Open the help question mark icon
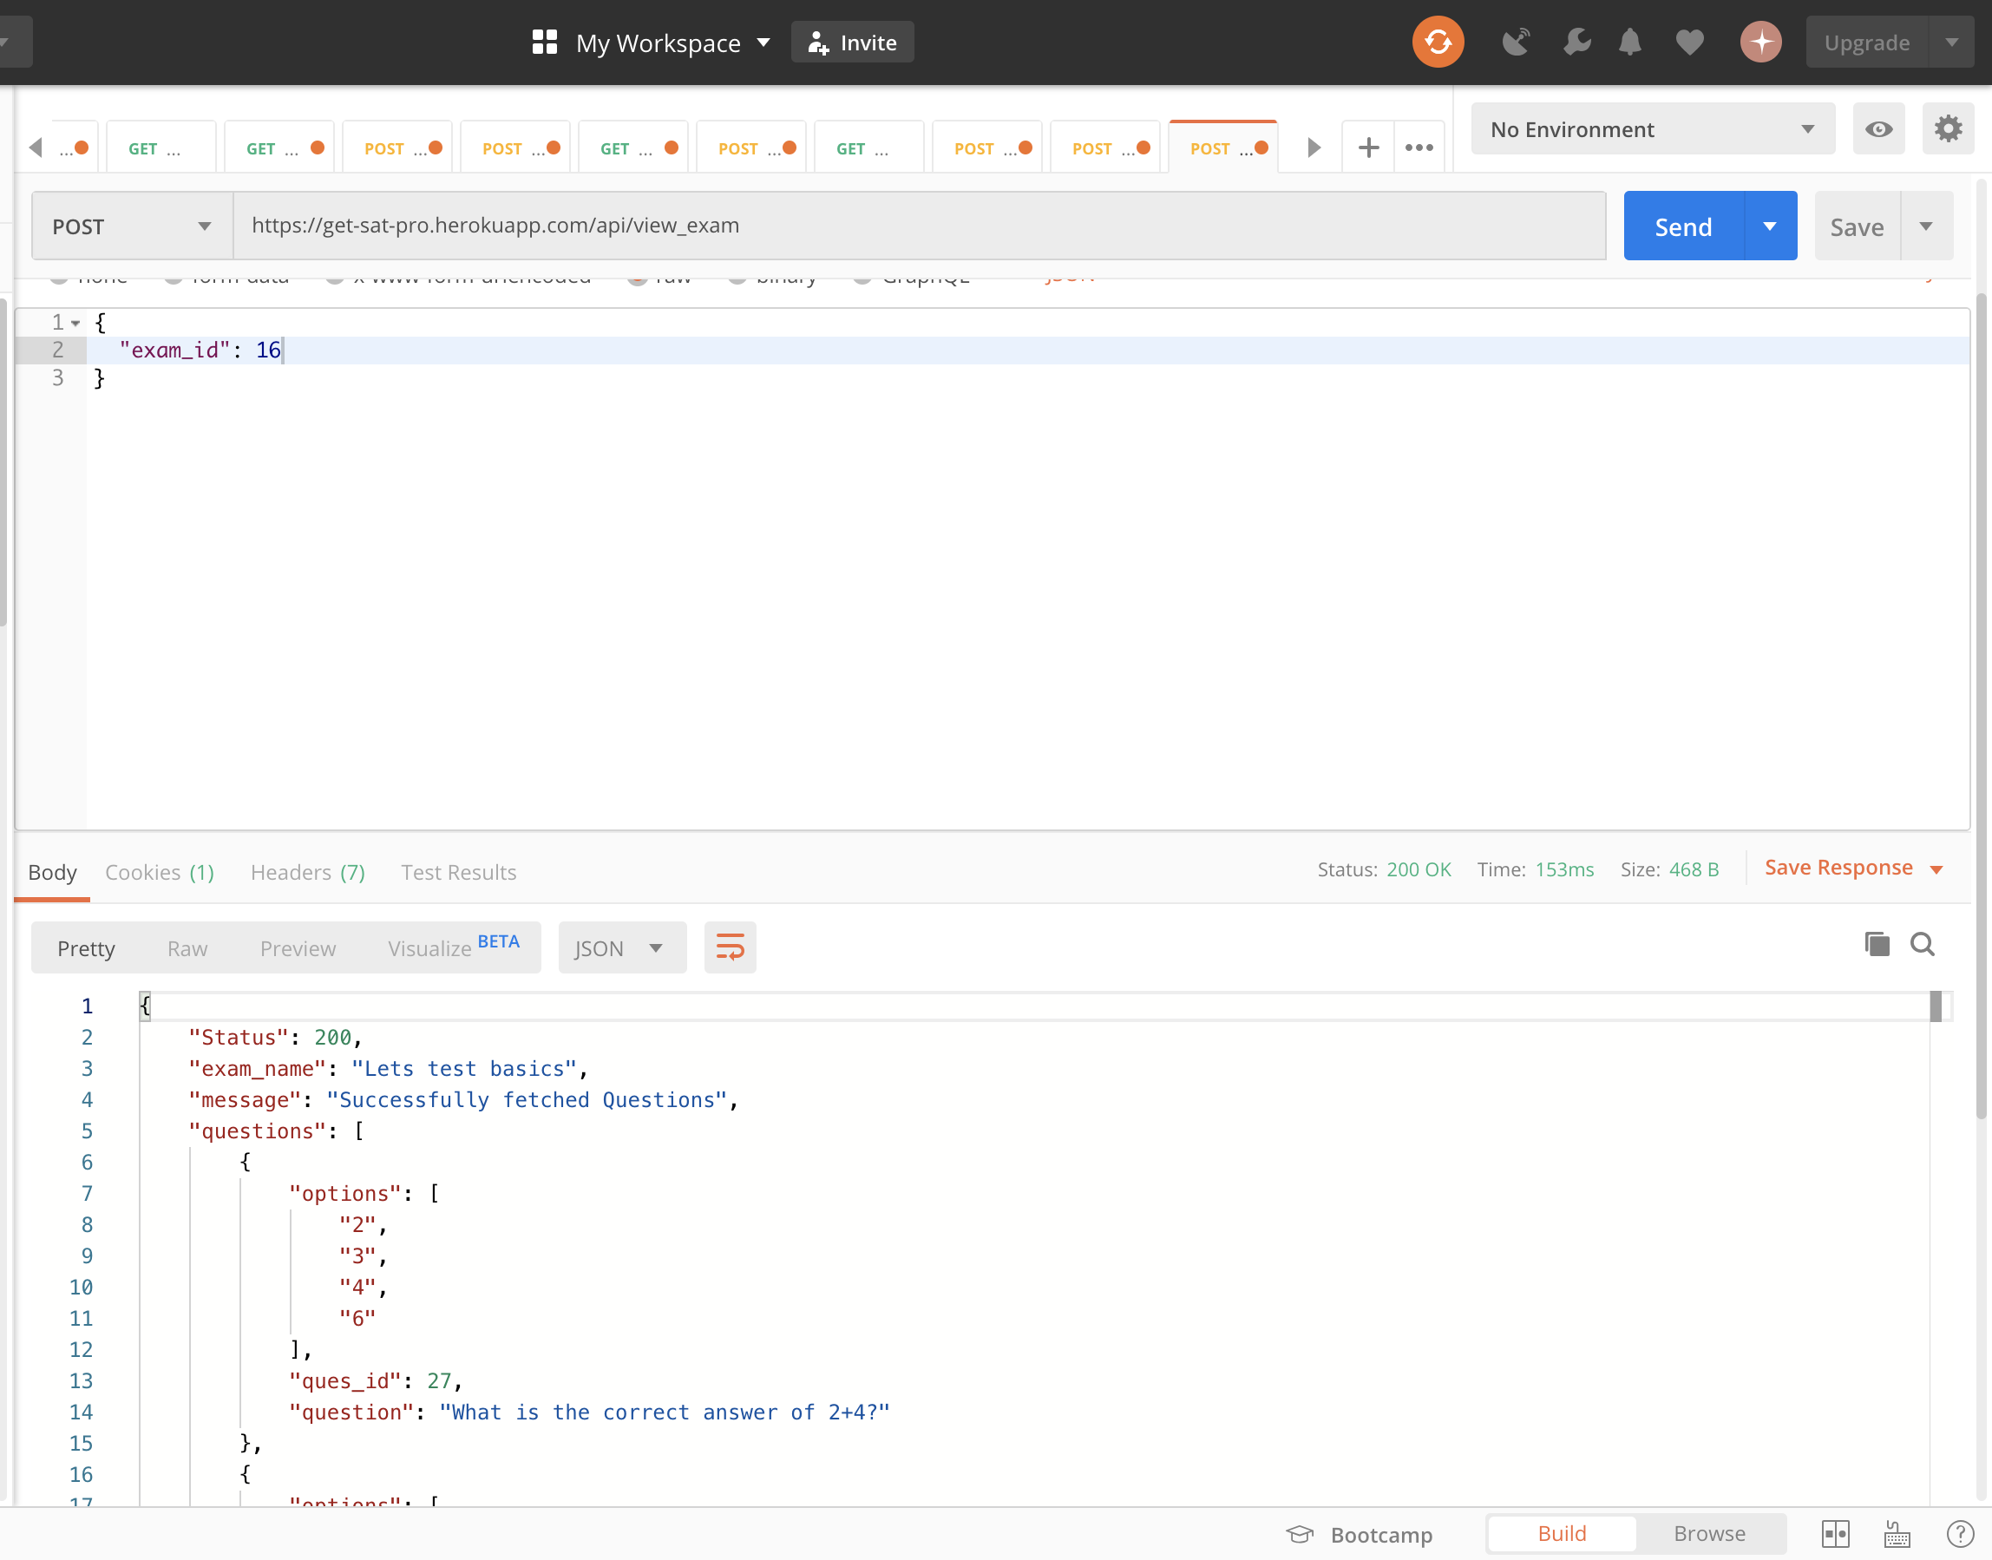 pos(1960,1533)
